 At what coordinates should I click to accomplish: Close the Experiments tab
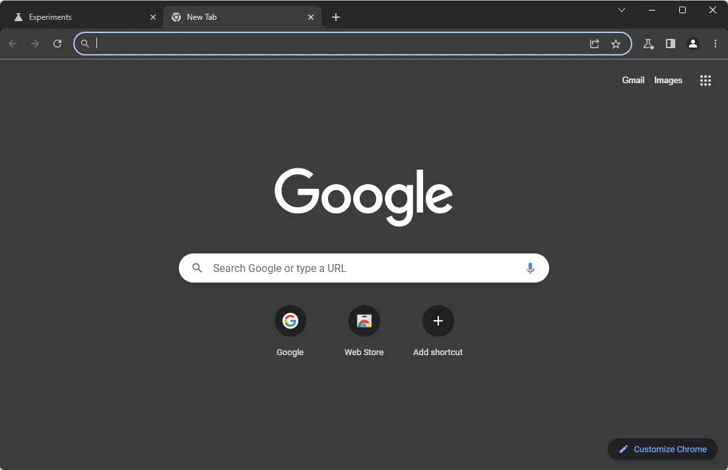152,17
